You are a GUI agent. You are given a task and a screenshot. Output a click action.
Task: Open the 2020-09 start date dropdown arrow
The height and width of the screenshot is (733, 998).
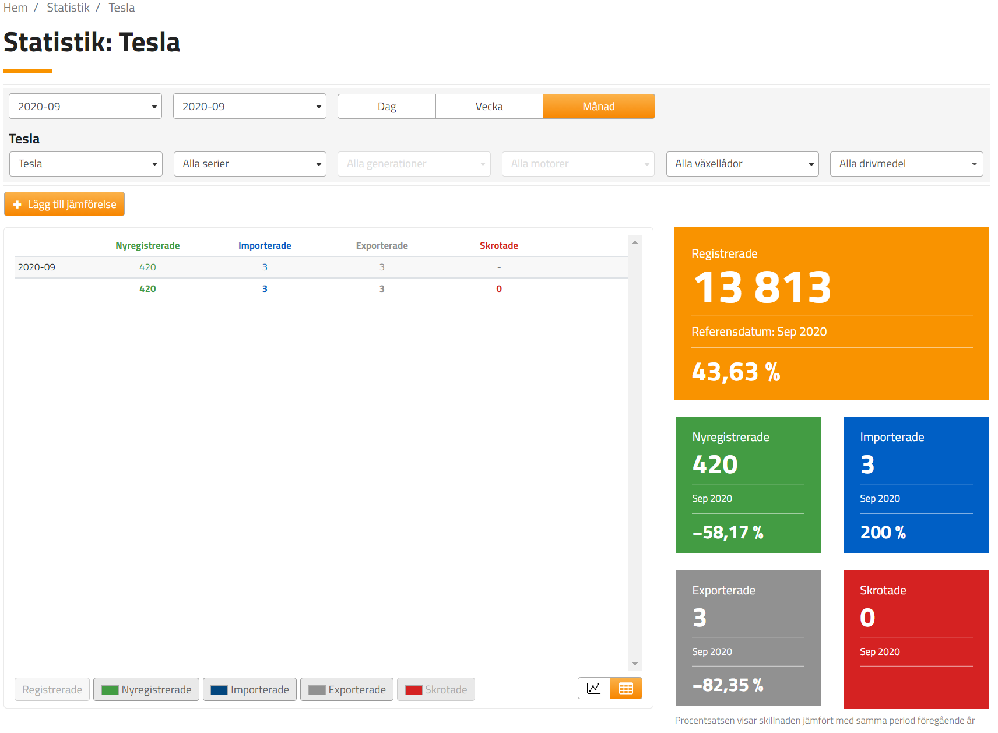[153, 106]
